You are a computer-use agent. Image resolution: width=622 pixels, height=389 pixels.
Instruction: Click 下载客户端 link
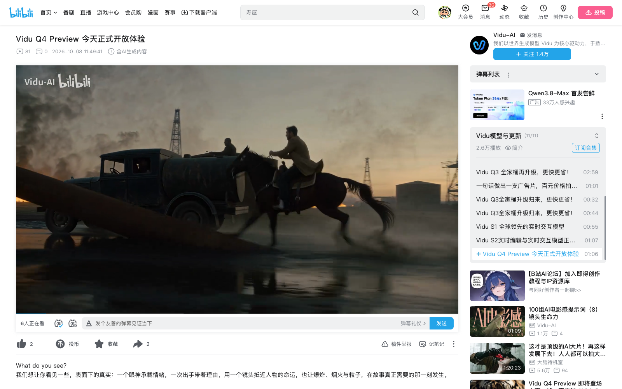coord(199,12)
